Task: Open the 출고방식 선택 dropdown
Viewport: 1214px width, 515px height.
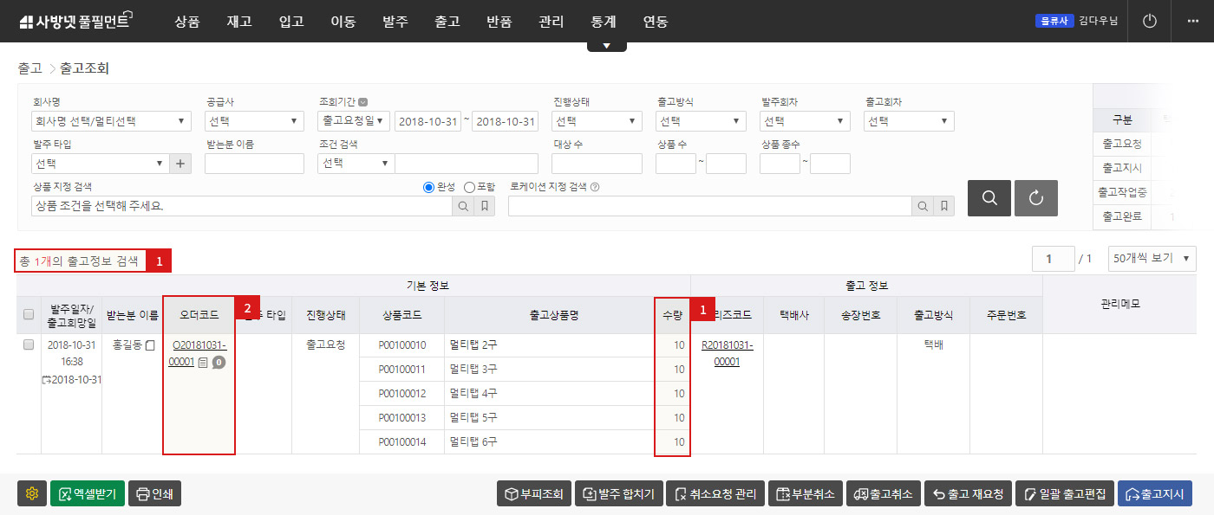Action: (x=701, y=121)
